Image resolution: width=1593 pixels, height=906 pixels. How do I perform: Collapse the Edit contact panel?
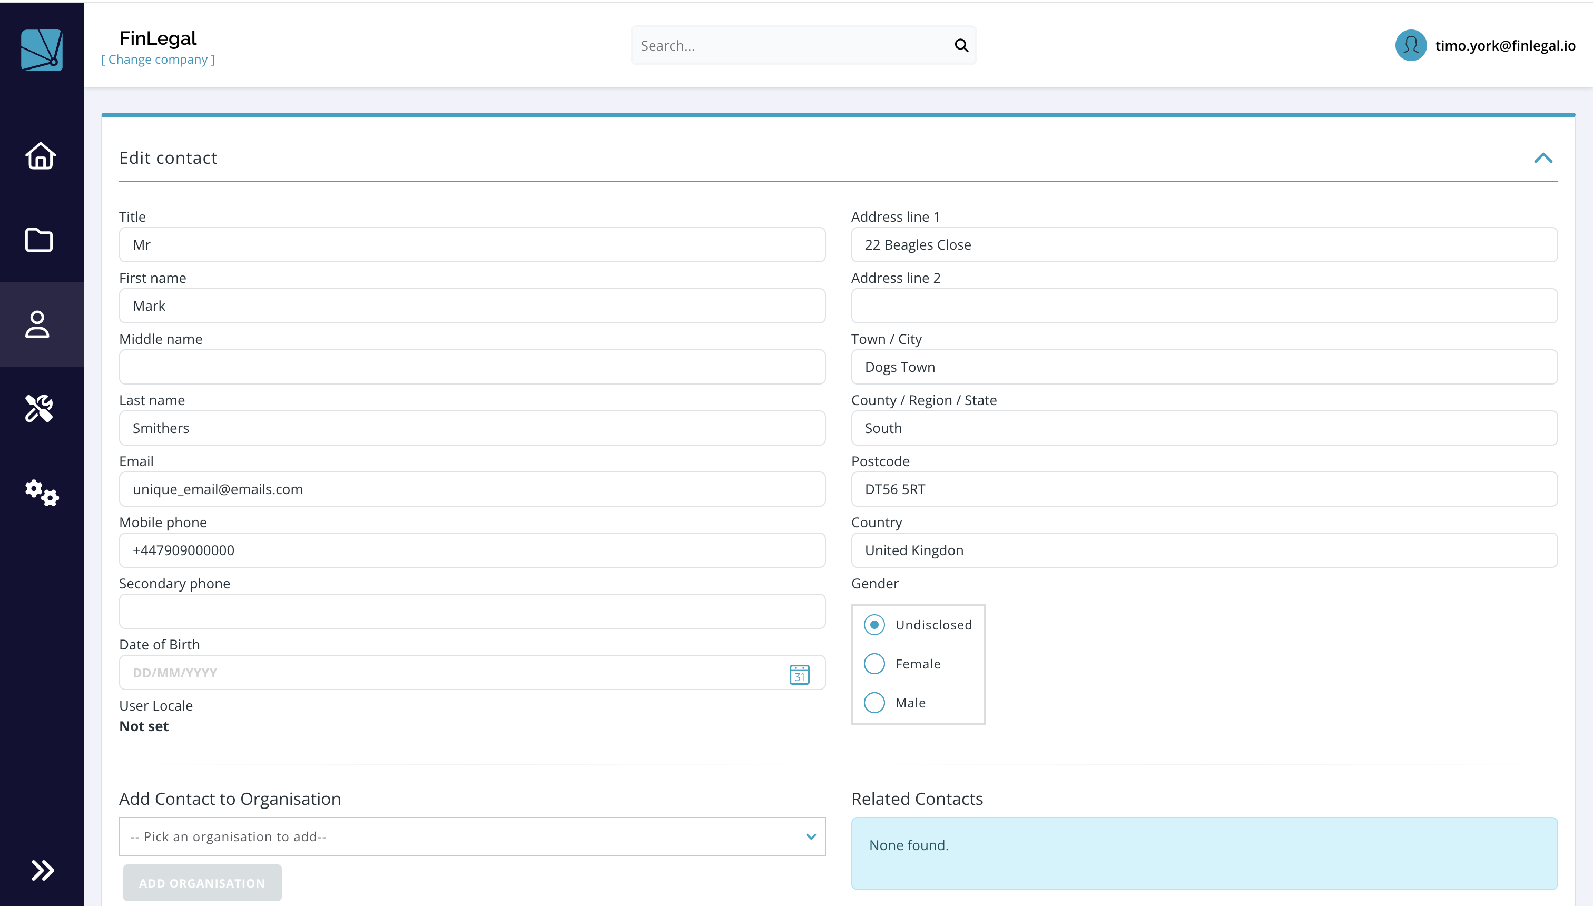click(x=1543, y=158)
